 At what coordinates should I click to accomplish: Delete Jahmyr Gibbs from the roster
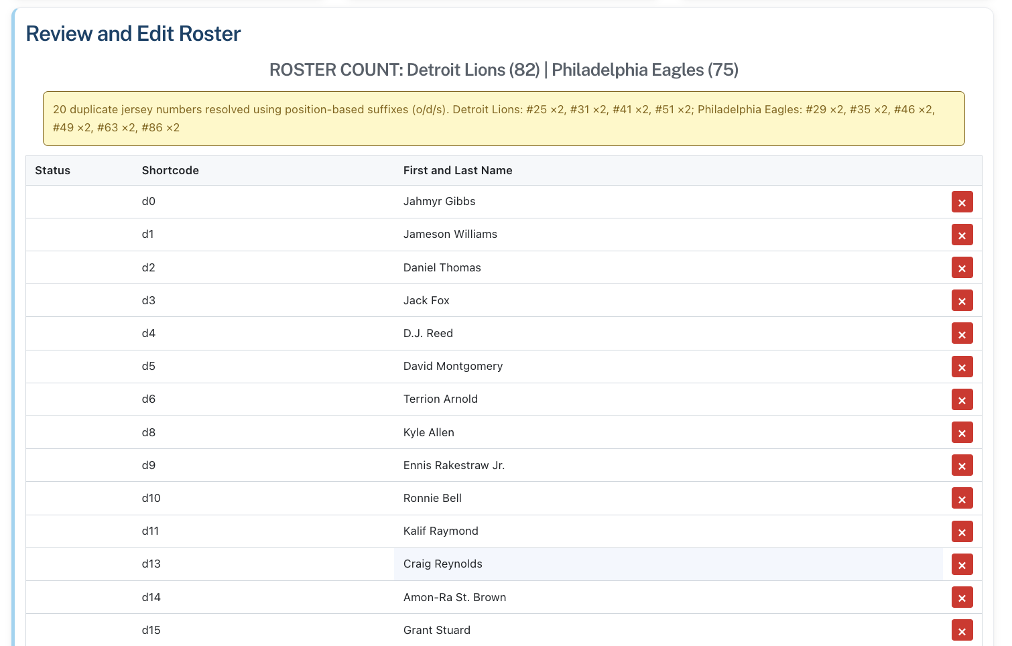(962, 202)
